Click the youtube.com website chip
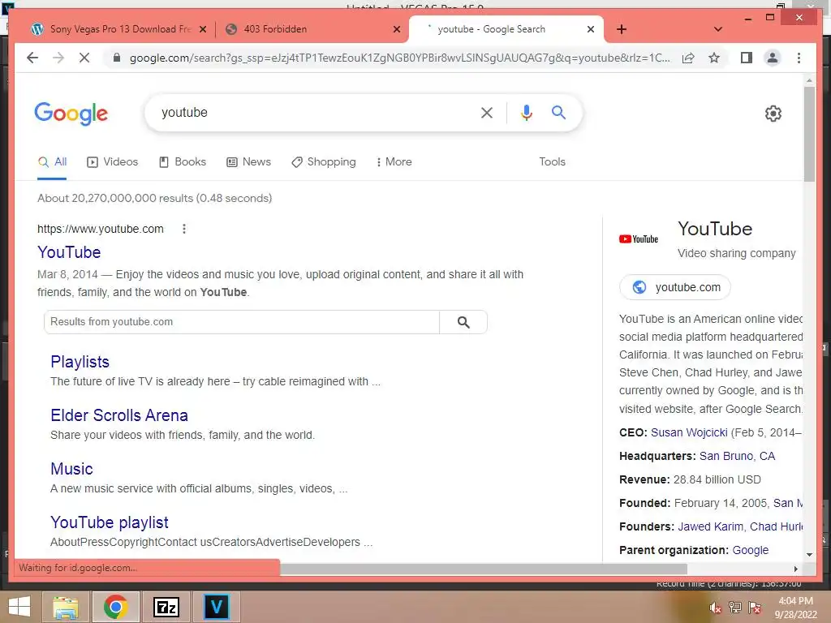Viewport: 831px width, 623px height. [674, 287]
